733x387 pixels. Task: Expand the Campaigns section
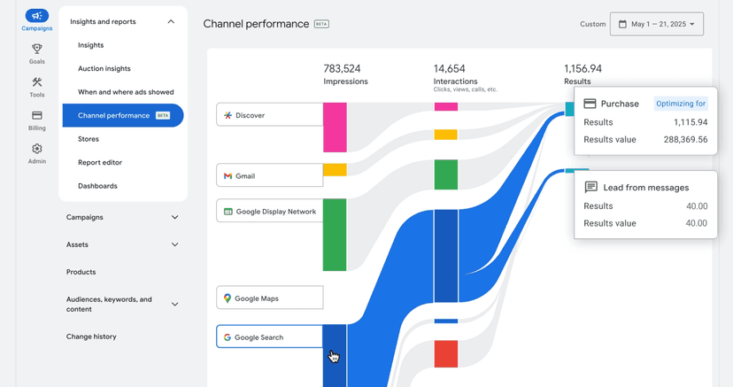[x=174, y=217]
